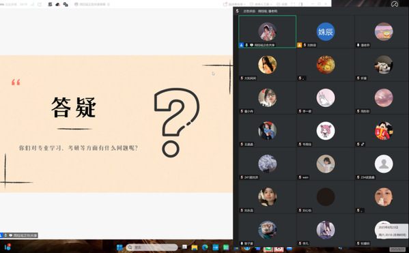The height and width of the screenshot is (253, 409).
Task: Click the green microphone icon on presenter tile
Action: click(x=246, y=45)
